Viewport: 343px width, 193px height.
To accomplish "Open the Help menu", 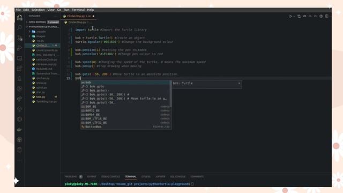I will 91,10.
